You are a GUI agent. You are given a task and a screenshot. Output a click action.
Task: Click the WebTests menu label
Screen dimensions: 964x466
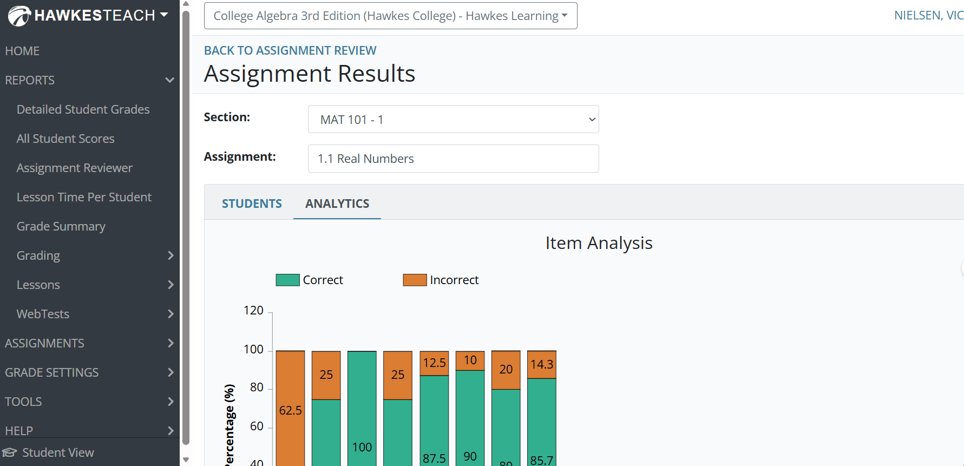coord(43,314)
